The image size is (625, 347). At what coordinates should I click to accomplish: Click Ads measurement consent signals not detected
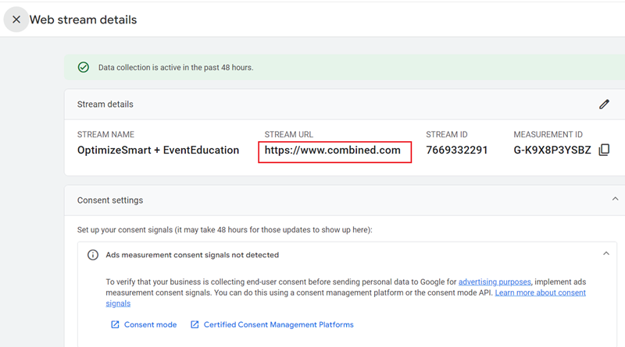(x=192, y=255)
